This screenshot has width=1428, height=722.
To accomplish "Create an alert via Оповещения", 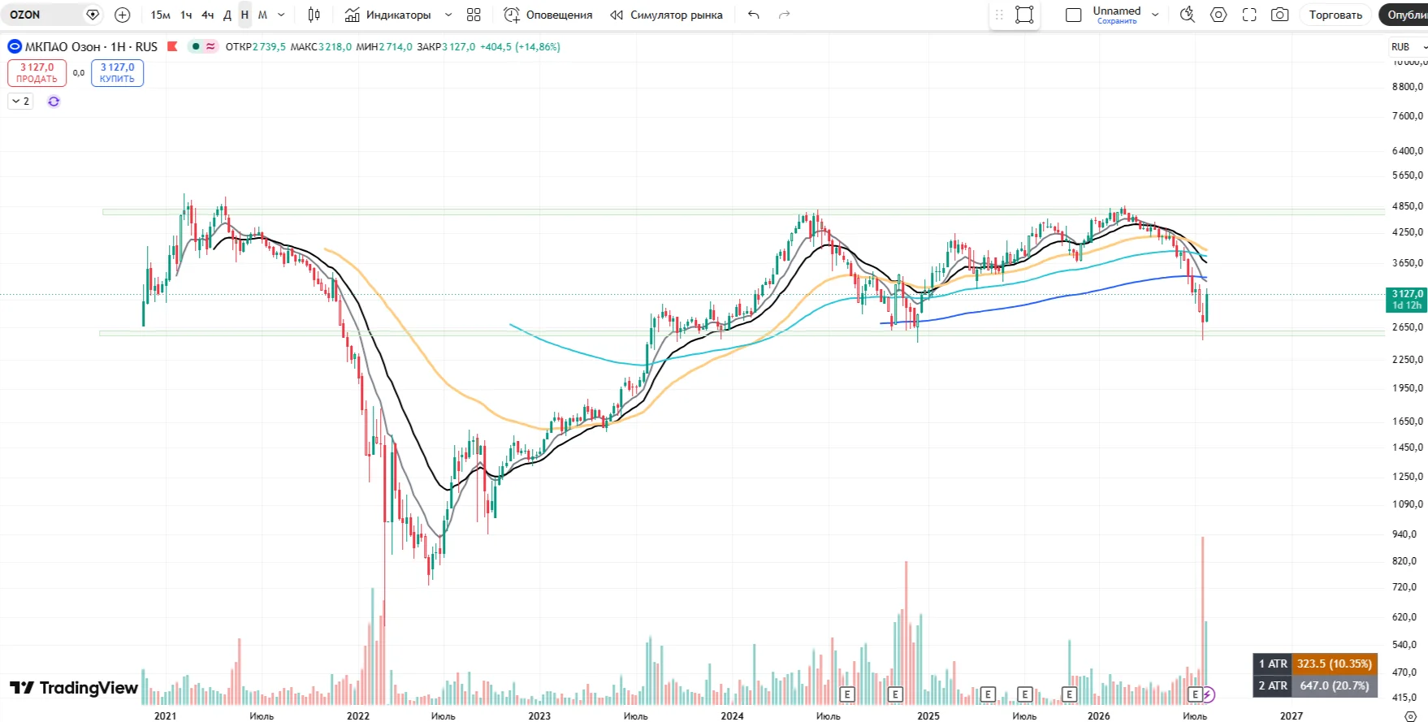I will coord(548,15).
